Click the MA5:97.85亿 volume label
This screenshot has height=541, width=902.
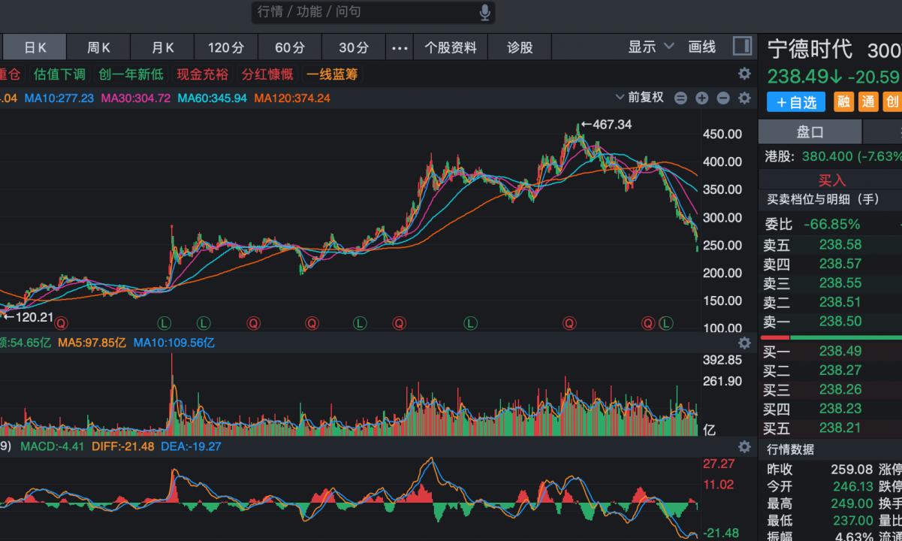[92, 343]
